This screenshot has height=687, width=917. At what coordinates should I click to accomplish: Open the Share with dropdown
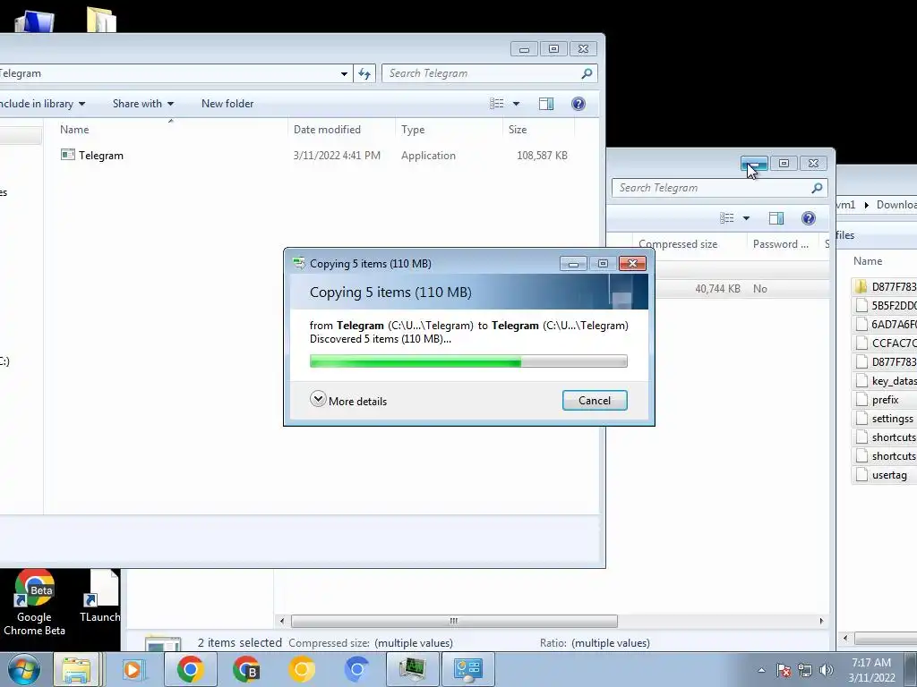pyautogui.click(x=142, y=104)
